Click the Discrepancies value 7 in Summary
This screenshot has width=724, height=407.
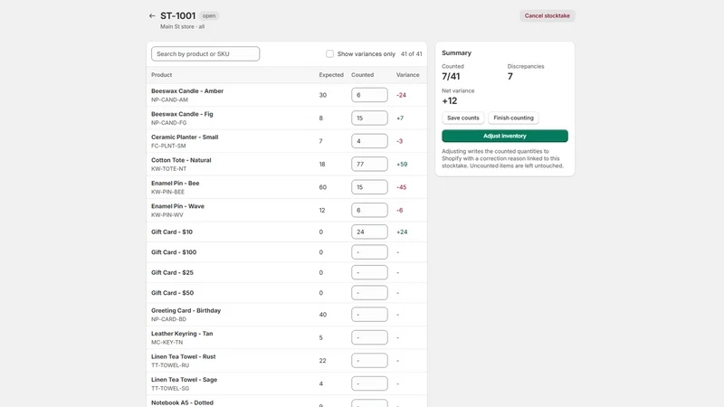510,77
